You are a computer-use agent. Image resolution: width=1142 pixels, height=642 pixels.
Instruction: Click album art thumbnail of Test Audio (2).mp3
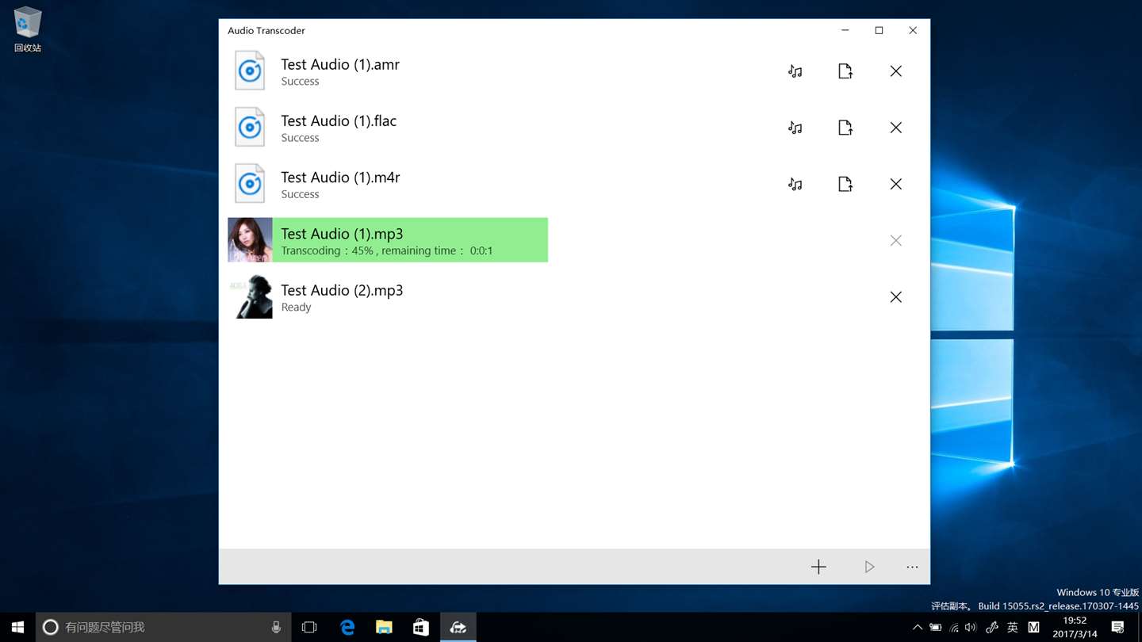(250, 296)
